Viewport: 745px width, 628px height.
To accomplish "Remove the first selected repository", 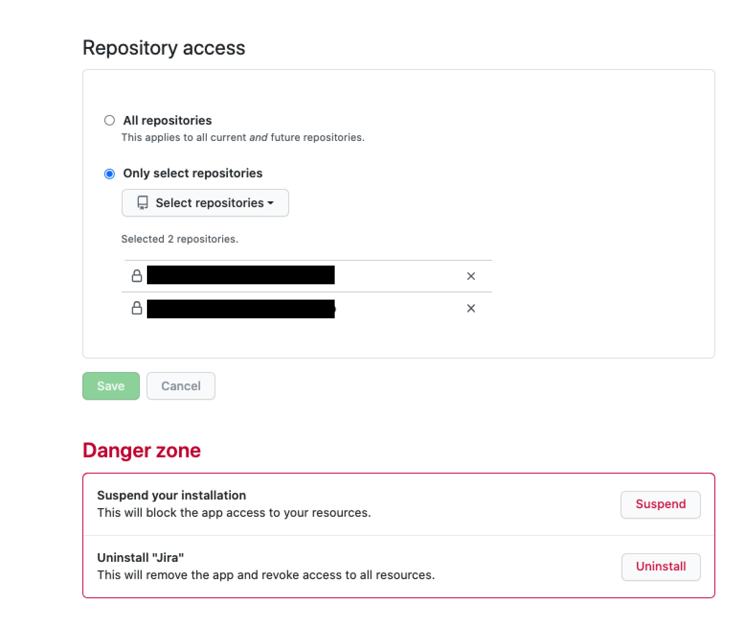I will pos(471,276).
